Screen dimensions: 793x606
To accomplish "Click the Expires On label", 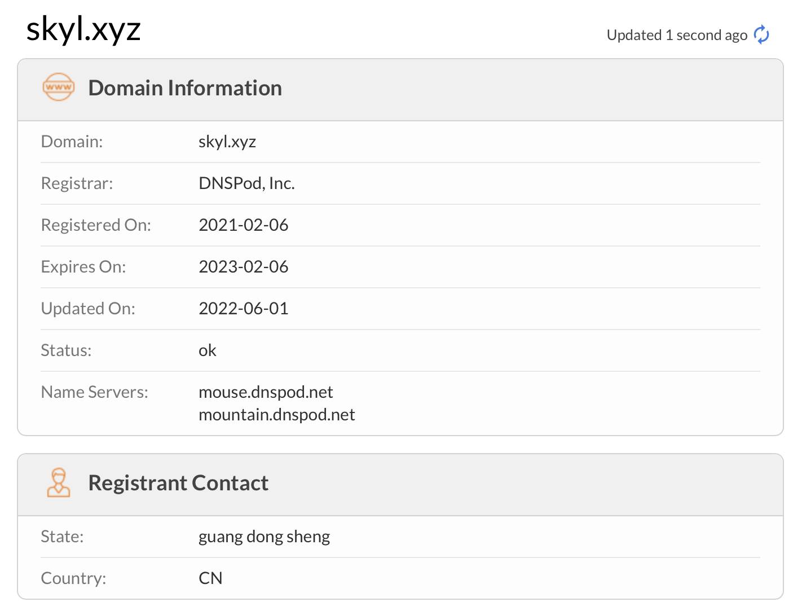I will tap(83, 267).
